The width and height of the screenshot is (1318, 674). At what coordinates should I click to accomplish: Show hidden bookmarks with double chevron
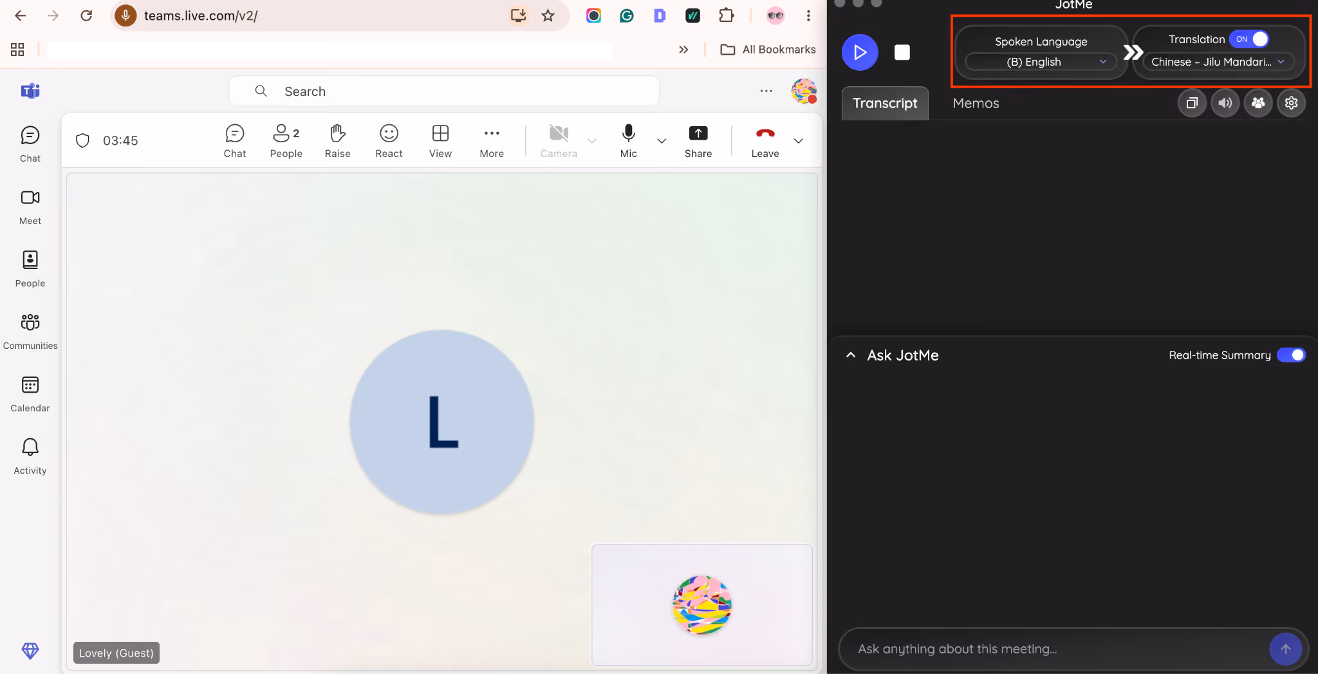[683, 50]
